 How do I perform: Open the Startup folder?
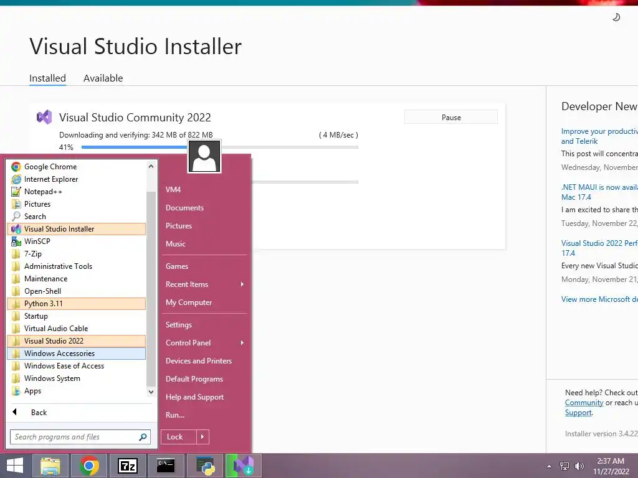click(x=76, y=316)
